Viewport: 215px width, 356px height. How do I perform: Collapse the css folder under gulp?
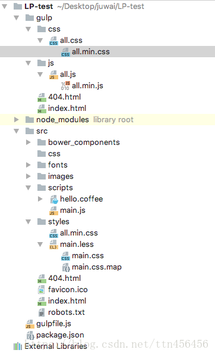[29, 29]
